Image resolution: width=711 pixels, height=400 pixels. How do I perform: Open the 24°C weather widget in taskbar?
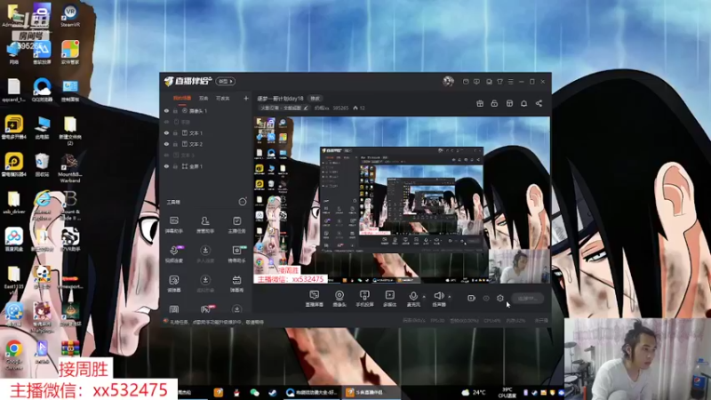[x=474, y=392]
